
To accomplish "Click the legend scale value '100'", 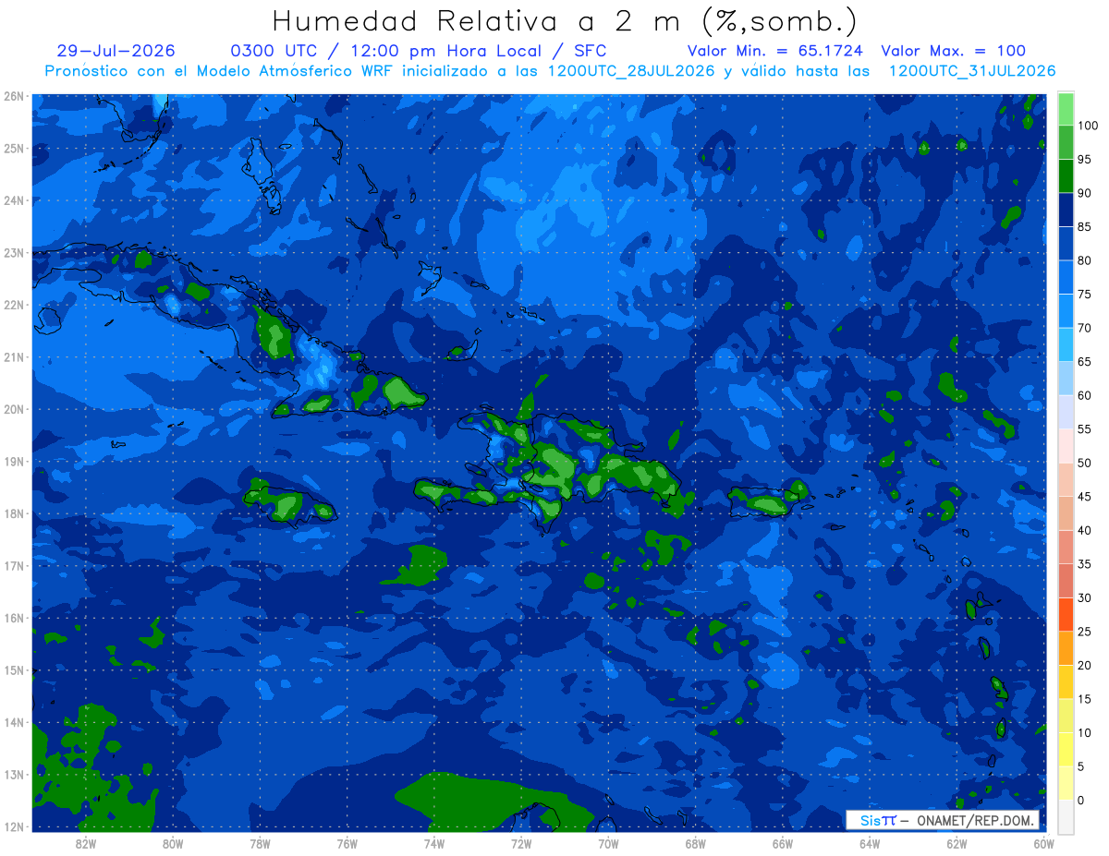I will pos(1087,126).
